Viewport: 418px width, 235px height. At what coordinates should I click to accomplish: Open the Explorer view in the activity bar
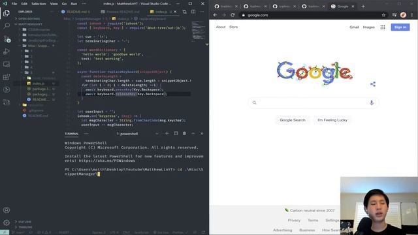(x=7, y=13)
